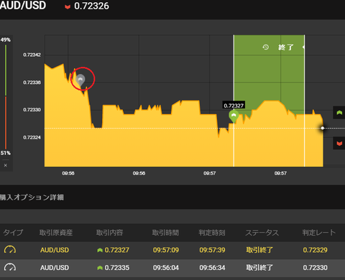Image resolution: width=345 pixels, height=280 pixels.
Task: Click expiry time 09:57:39
Action: pyautogui.click(x=212, y=250)
